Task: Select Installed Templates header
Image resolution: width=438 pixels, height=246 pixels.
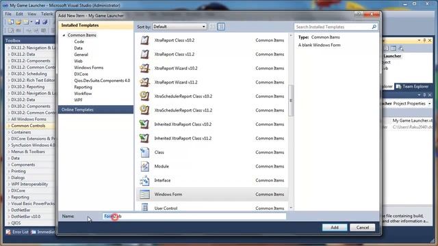Action: point(96,25)
